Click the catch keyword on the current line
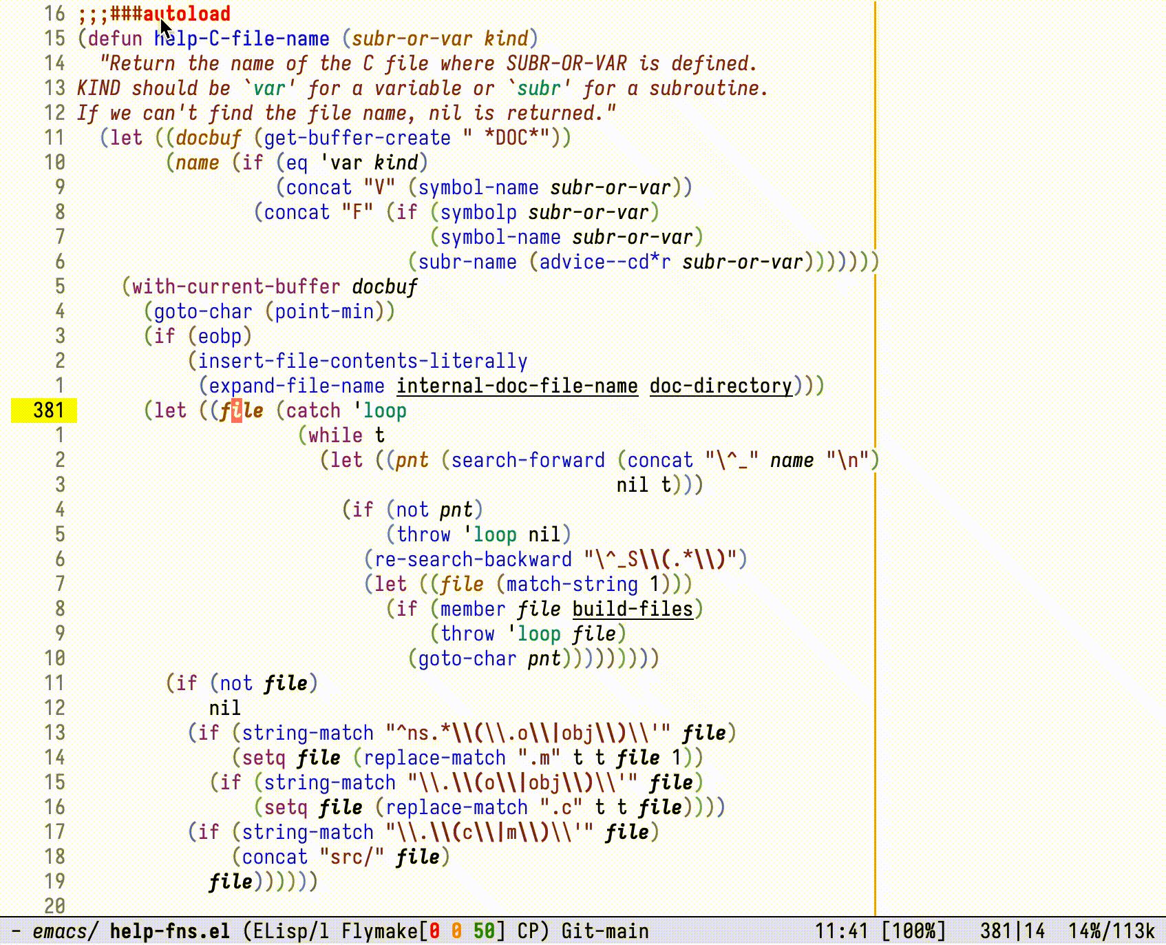 (313, 411)
